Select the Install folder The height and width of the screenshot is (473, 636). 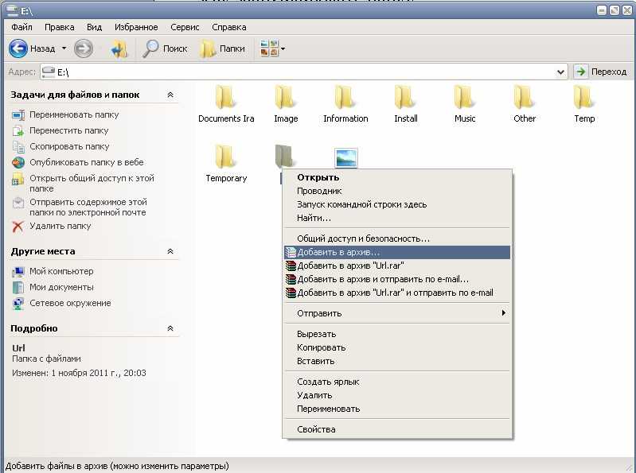[x=406, y=104]
